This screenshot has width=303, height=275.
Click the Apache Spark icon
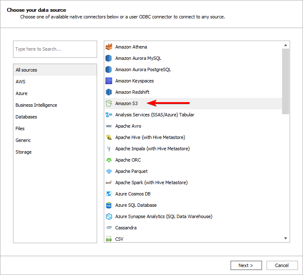(109, 182)
